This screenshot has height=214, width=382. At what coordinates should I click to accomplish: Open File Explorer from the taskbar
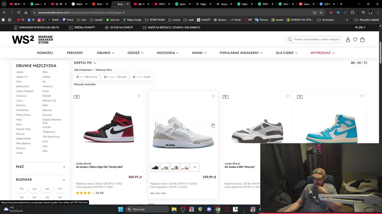click(x=174, y=209)
